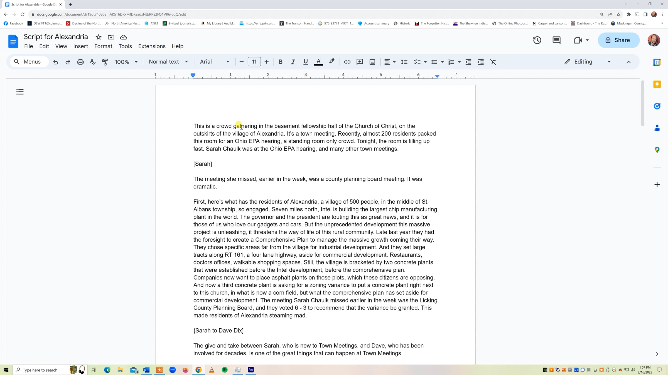
Task: Open the comments history icon
Action: pyautogui.click(x=556, y=40)
